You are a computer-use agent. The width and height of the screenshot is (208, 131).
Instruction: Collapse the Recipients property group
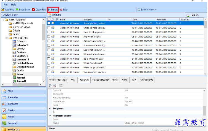coord(50,108)
